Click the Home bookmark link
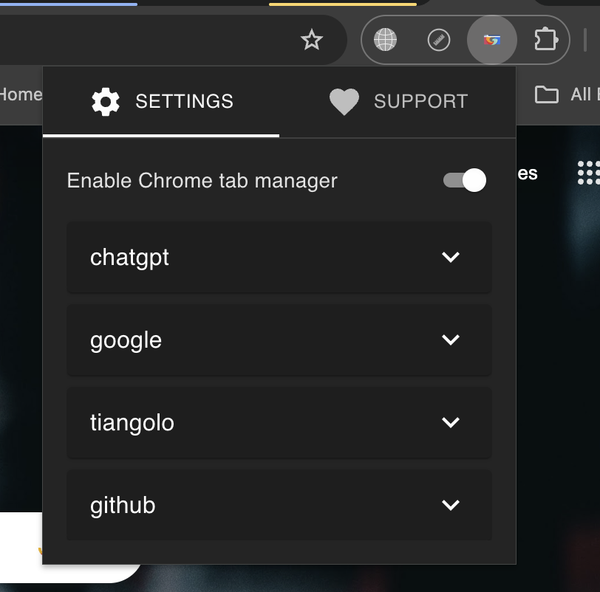The width and height of the screenshot is (600, 592). (20, 94)
